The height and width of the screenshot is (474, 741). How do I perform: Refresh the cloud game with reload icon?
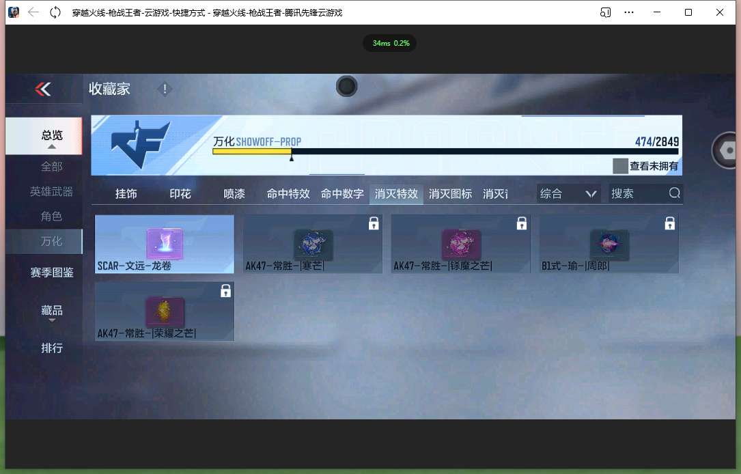[x=55, y=12]
